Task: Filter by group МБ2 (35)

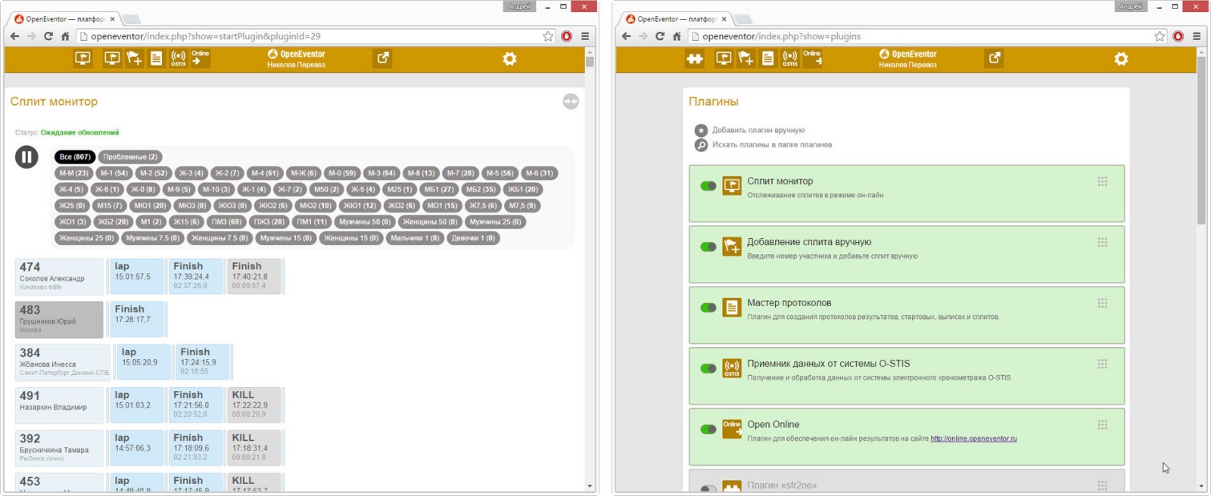Action: pos(481,189)
